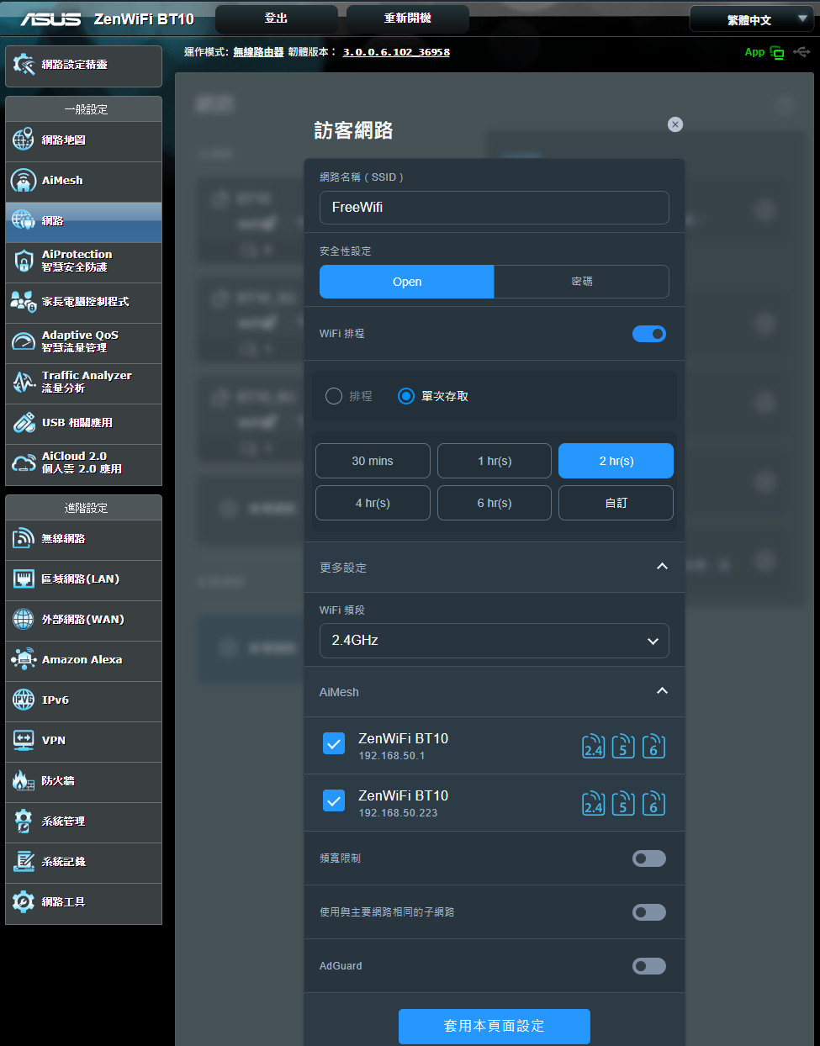The height and width of the screenshot is (1046, 820).
Task: Click the Amazon Alexa icon
Action: tap(24, 659)
